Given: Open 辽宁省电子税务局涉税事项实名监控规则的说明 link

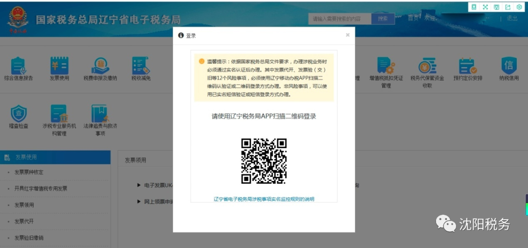Looking at the screenshot, I should point(264,199).
